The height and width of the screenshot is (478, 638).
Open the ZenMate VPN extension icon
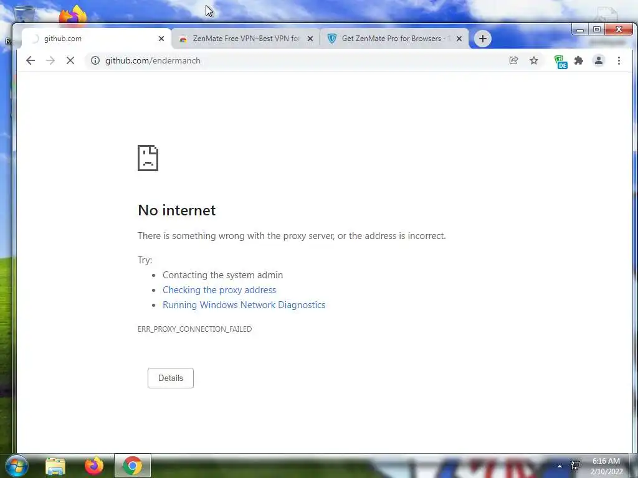[561, 62]
